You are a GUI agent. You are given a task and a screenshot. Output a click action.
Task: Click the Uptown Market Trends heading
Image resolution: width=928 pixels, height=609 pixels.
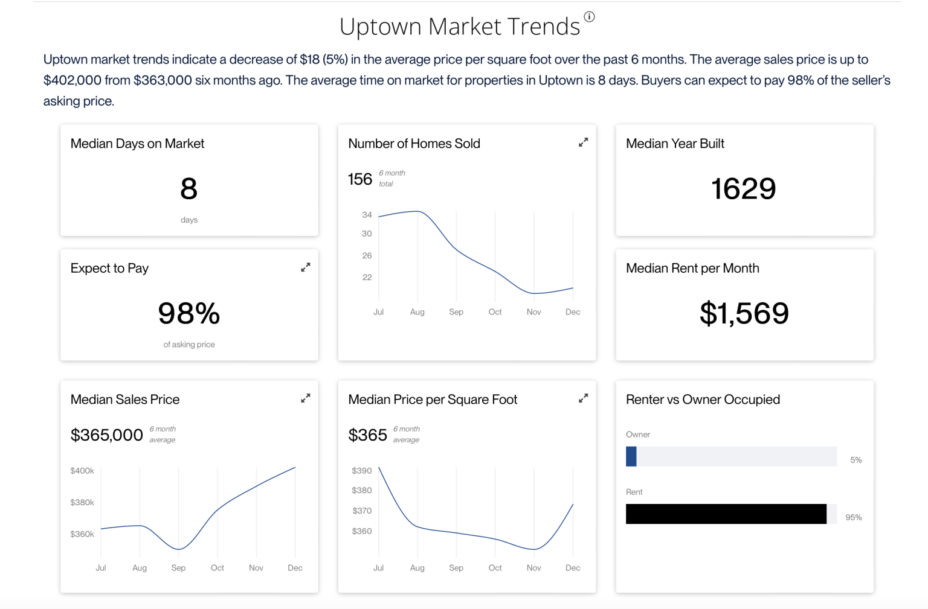click(x=460, y=27)
